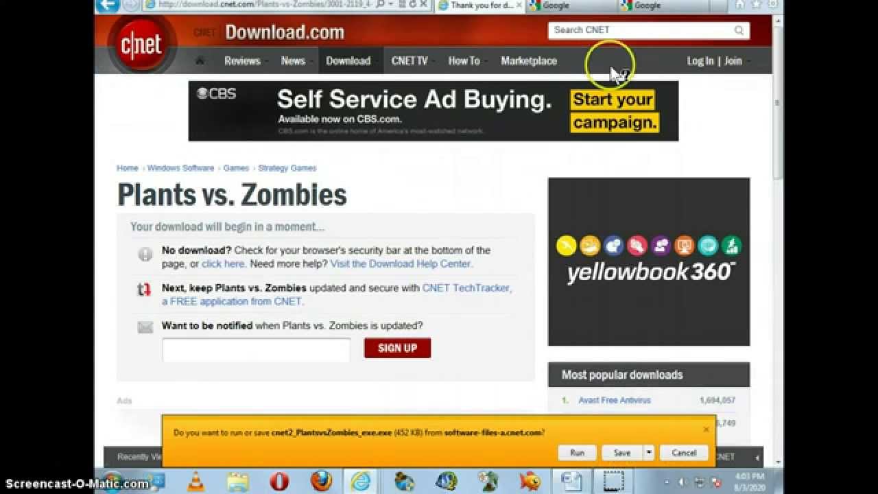The image size is (878, 494).
Task: Click the browser Forward arrow button
Action: 130,5
